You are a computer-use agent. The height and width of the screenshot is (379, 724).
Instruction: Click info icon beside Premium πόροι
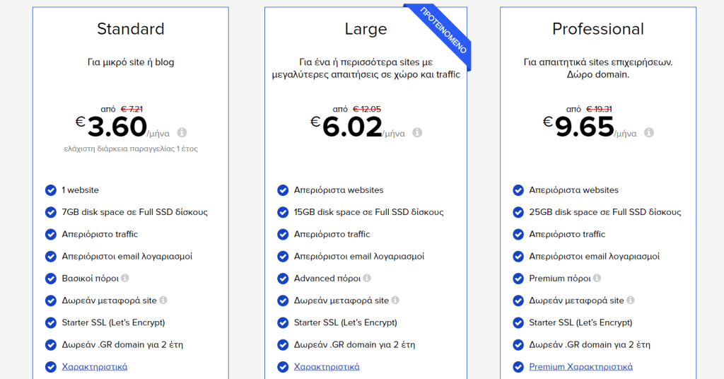(x=597, y=279)
